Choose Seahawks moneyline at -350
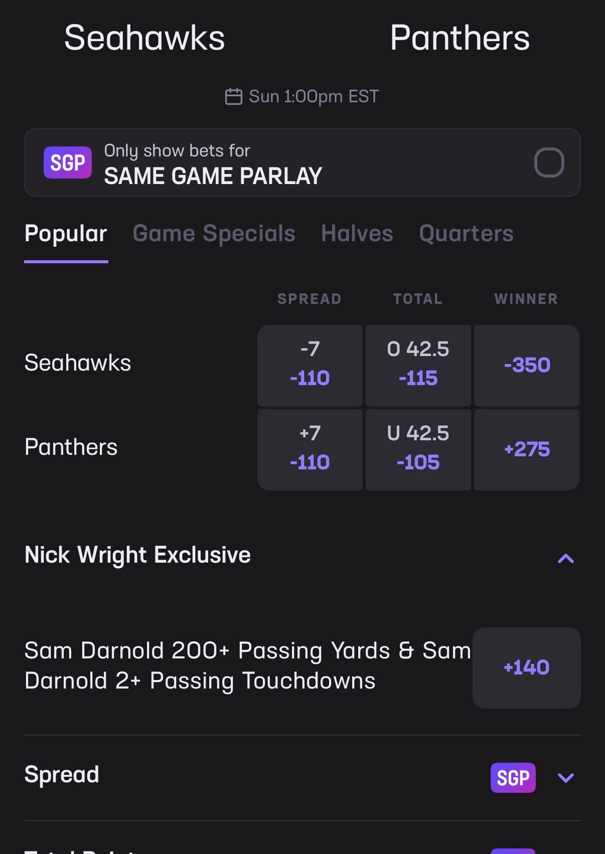The image size is (605, 854). (527, 365)
